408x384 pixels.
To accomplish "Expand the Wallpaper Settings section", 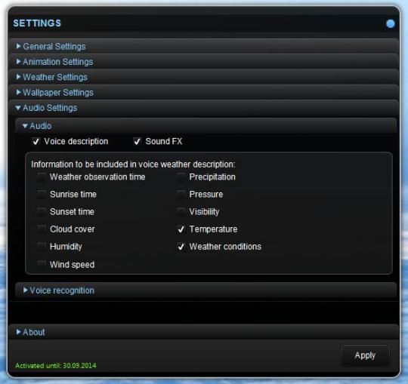I will point(203,92).
